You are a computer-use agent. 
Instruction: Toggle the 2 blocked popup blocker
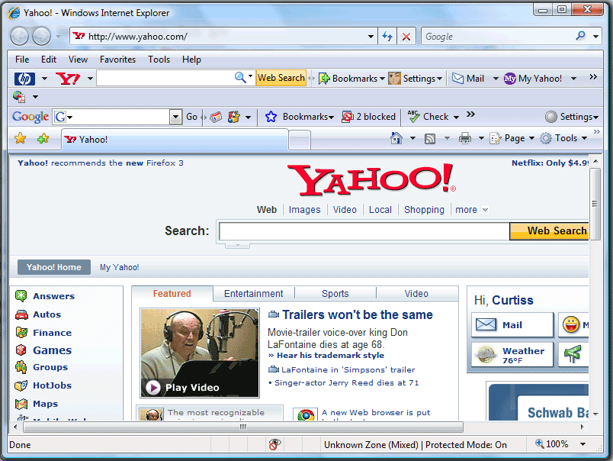click(369, 117)
